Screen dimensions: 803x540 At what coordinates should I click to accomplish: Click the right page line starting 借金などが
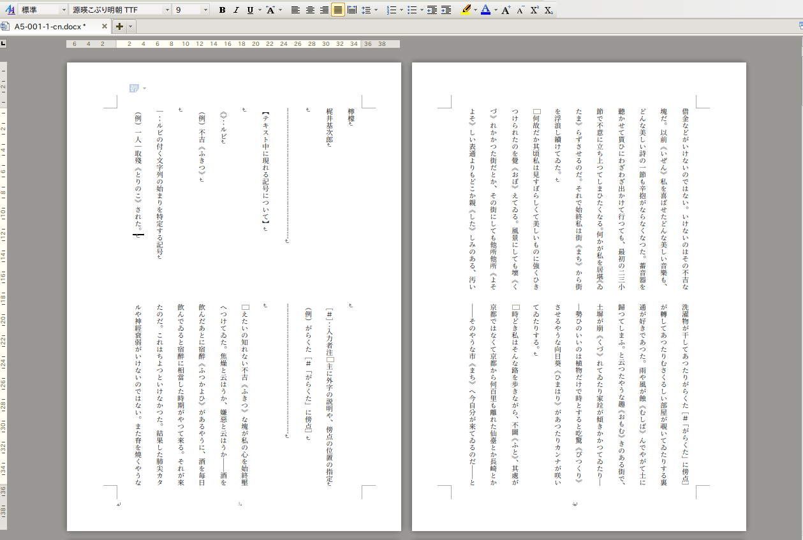[685, 198]
